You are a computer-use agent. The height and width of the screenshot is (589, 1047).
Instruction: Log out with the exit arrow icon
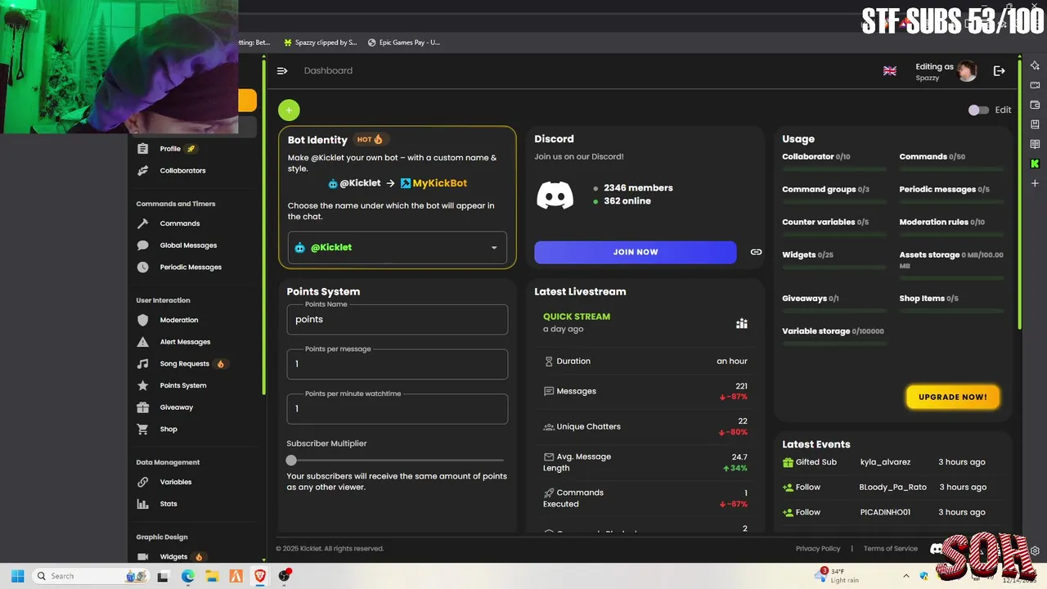(x=999, y=71)
